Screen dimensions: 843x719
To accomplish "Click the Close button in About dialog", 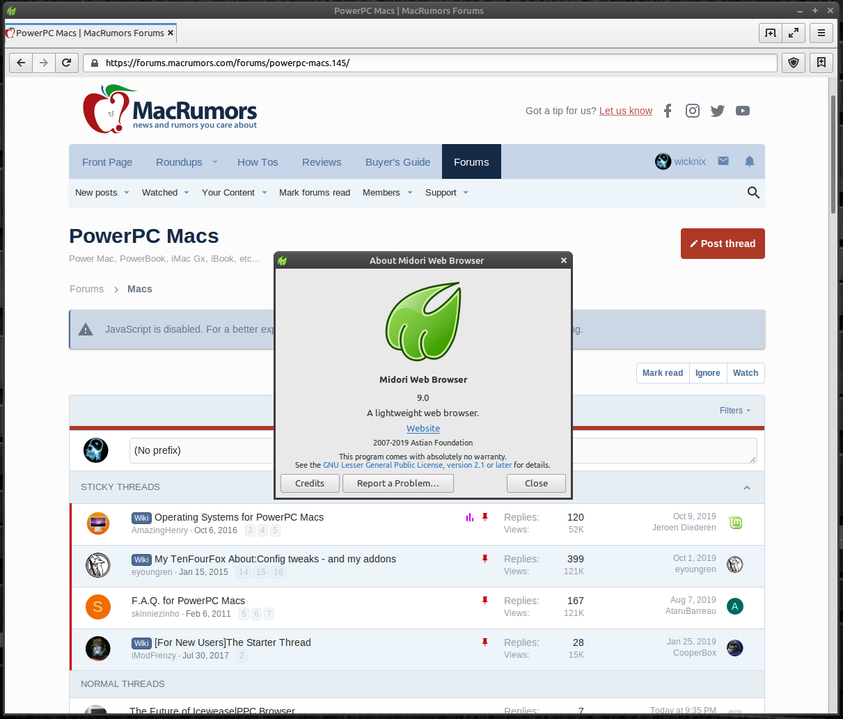I will click(536, 483).
